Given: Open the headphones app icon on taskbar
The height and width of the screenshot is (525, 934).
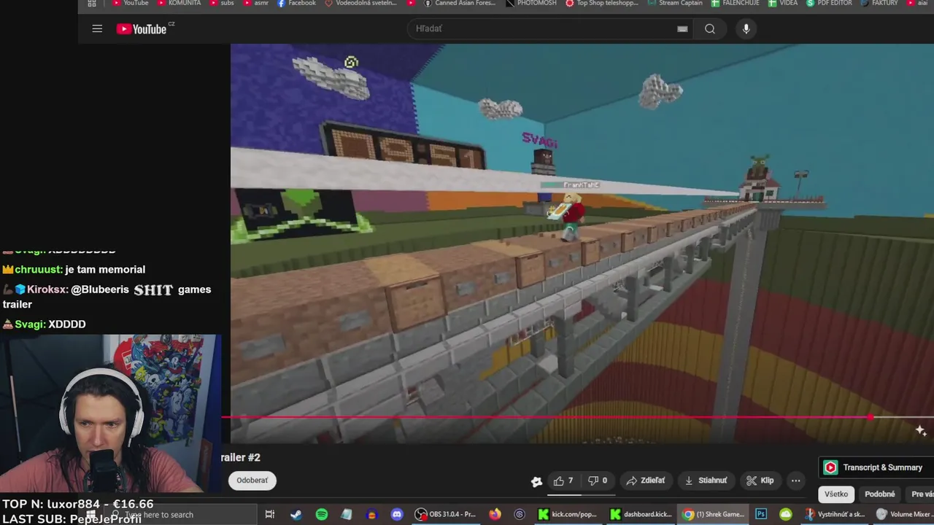Looking at the screenshot, I should (x=371, y=514).
